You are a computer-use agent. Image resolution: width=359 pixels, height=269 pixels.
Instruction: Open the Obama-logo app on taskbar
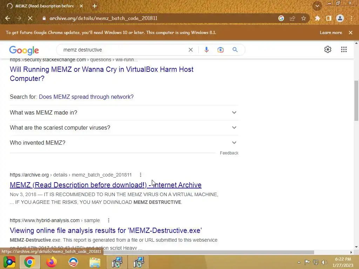[x=73, y=262]
